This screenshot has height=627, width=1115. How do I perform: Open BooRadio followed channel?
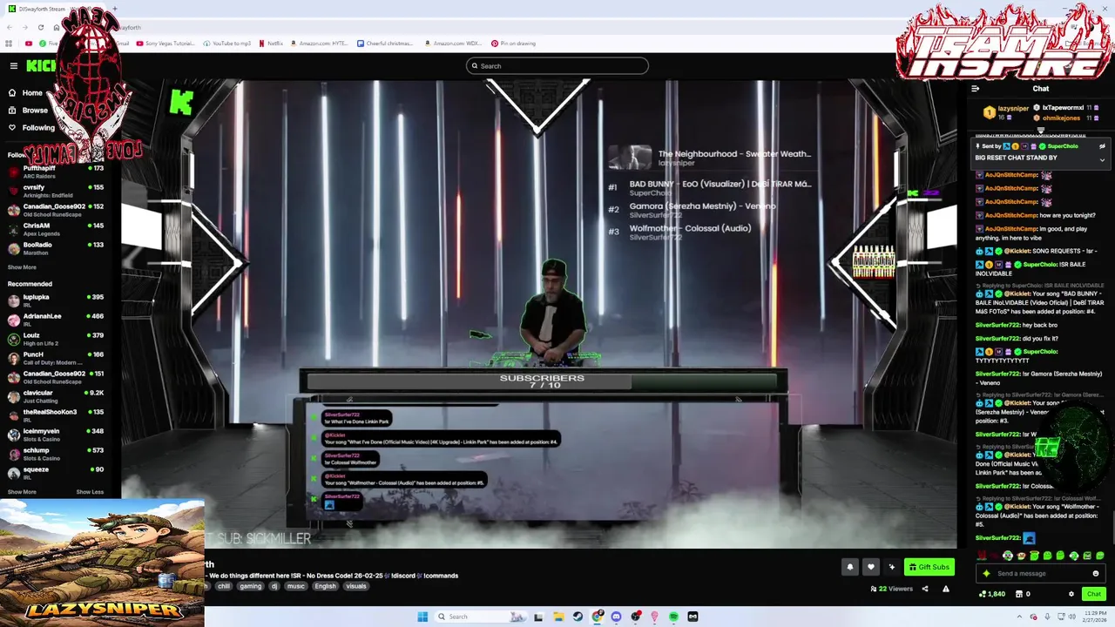pyautogui.click(x=56, y=248)
